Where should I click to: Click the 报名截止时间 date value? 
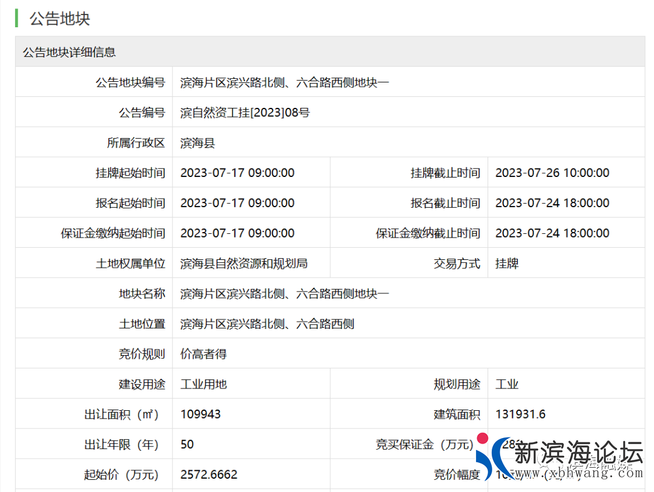pyautogui.click(x=552, y=203)
